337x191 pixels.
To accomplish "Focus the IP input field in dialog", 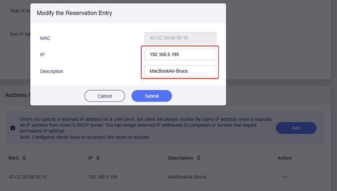I will click(x=180, y=55).
